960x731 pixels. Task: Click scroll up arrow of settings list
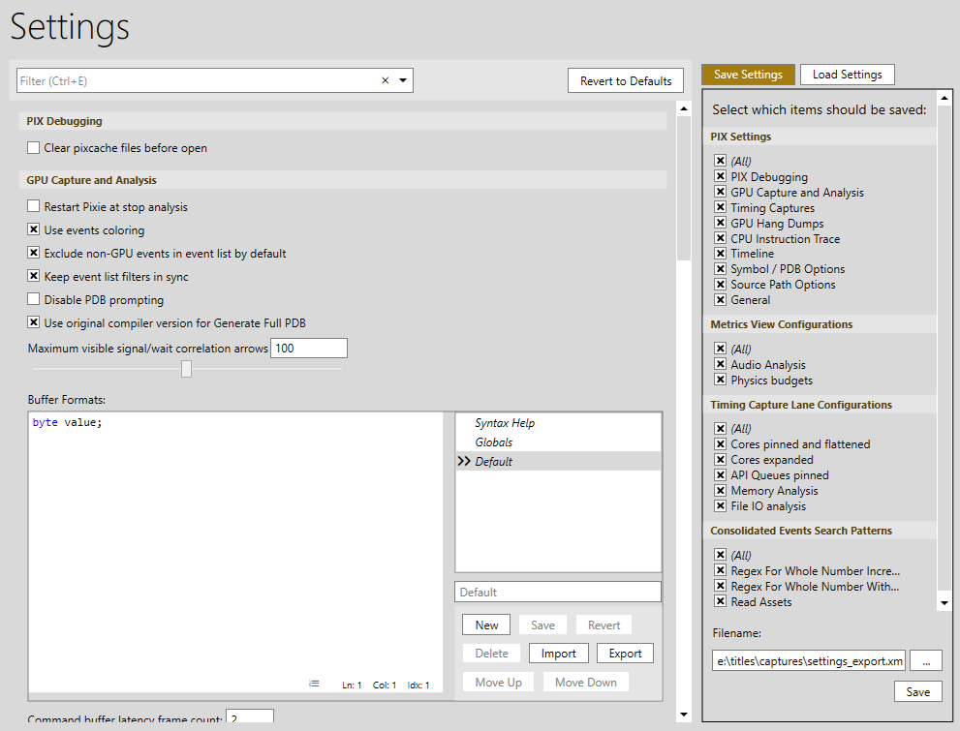[684, 108]
